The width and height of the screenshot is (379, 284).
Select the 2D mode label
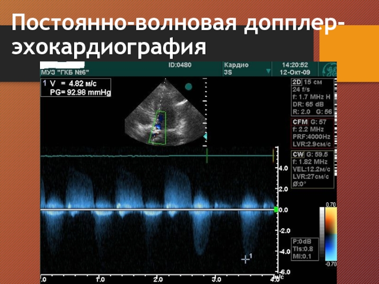coord(297,82)
